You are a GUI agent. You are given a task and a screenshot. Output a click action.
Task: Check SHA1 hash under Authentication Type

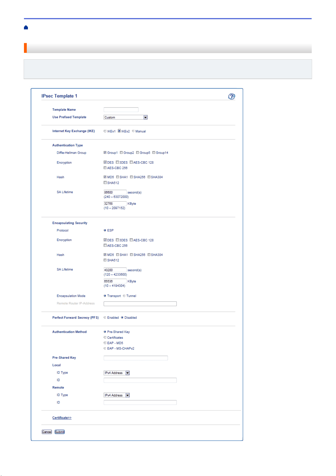pyautogui.click(x=118, y=177)
